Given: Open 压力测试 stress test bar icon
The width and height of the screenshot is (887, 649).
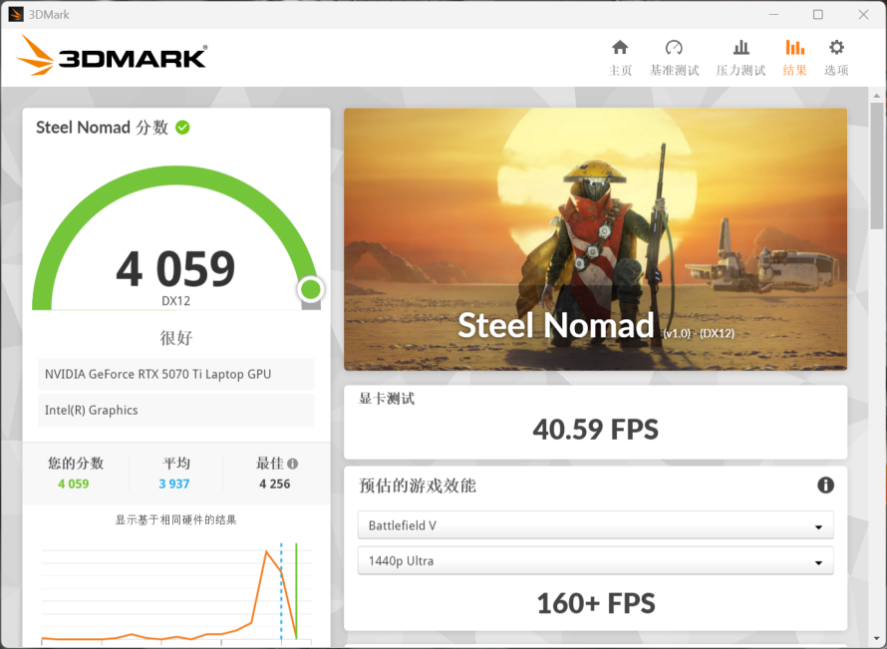Looking at the screenshot, I should tap(740, 49).
